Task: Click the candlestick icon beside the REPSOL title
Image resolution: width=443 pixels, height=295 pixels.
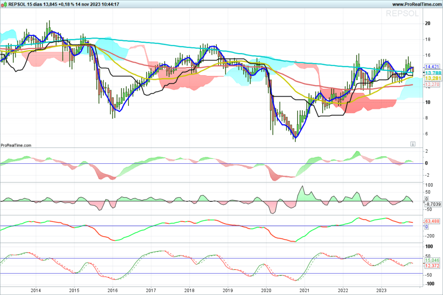Action: (x=4, y=4)
